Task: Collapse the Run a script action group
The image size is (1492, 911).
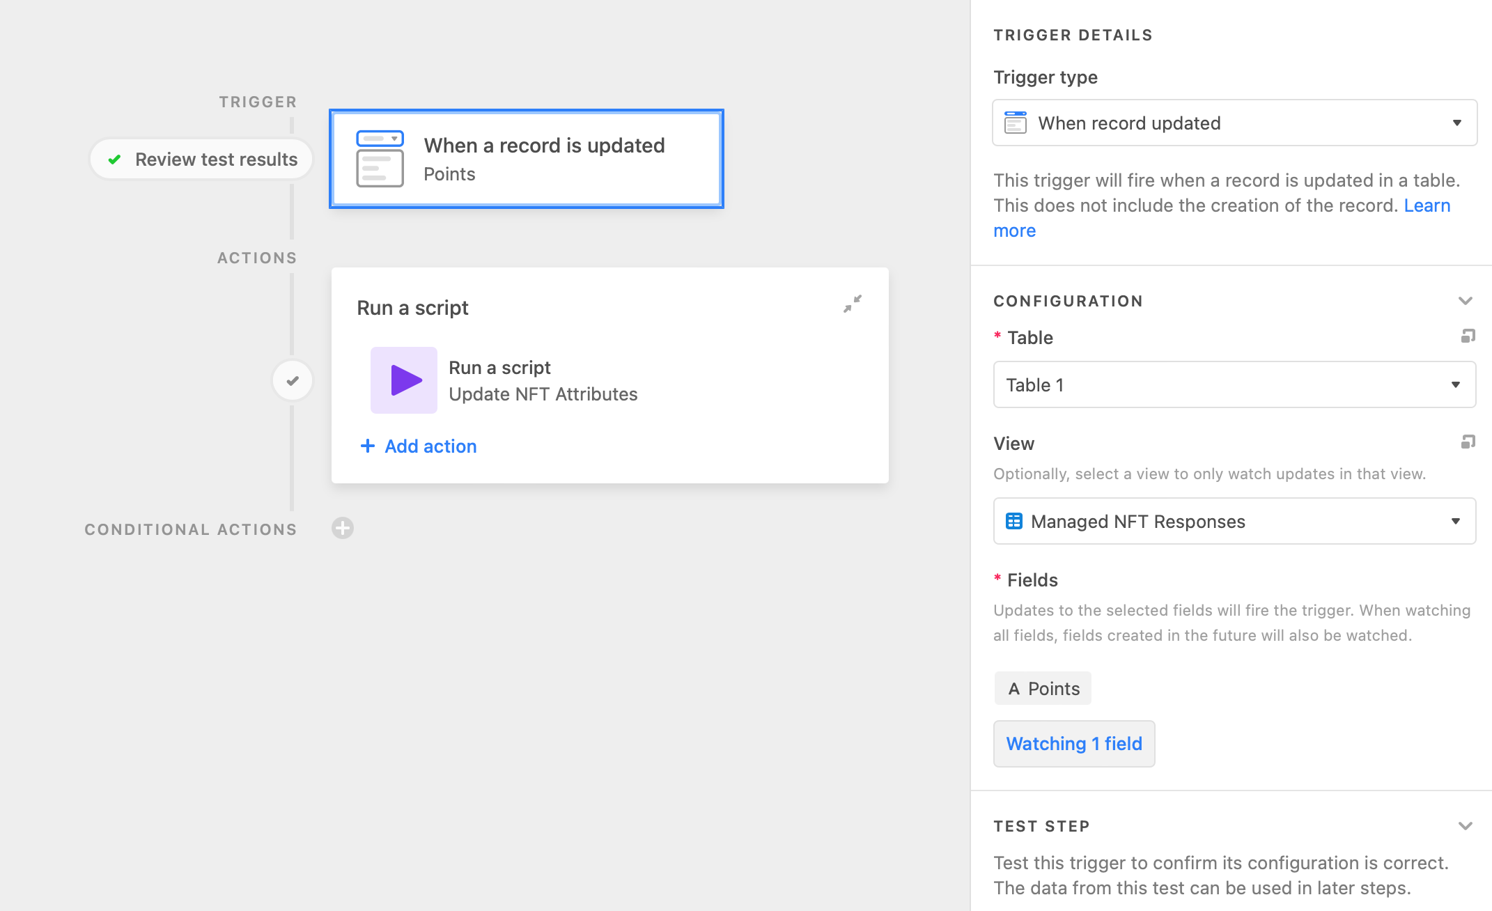Action: pyautogui.click(x=852, y=304)
